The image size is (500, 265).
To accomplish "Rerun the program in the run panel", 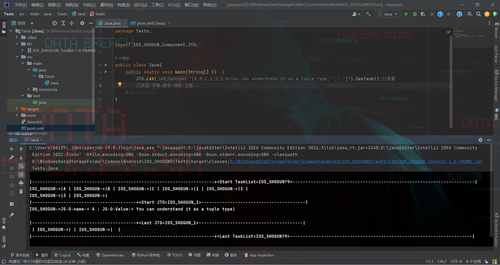I will 11,149.
